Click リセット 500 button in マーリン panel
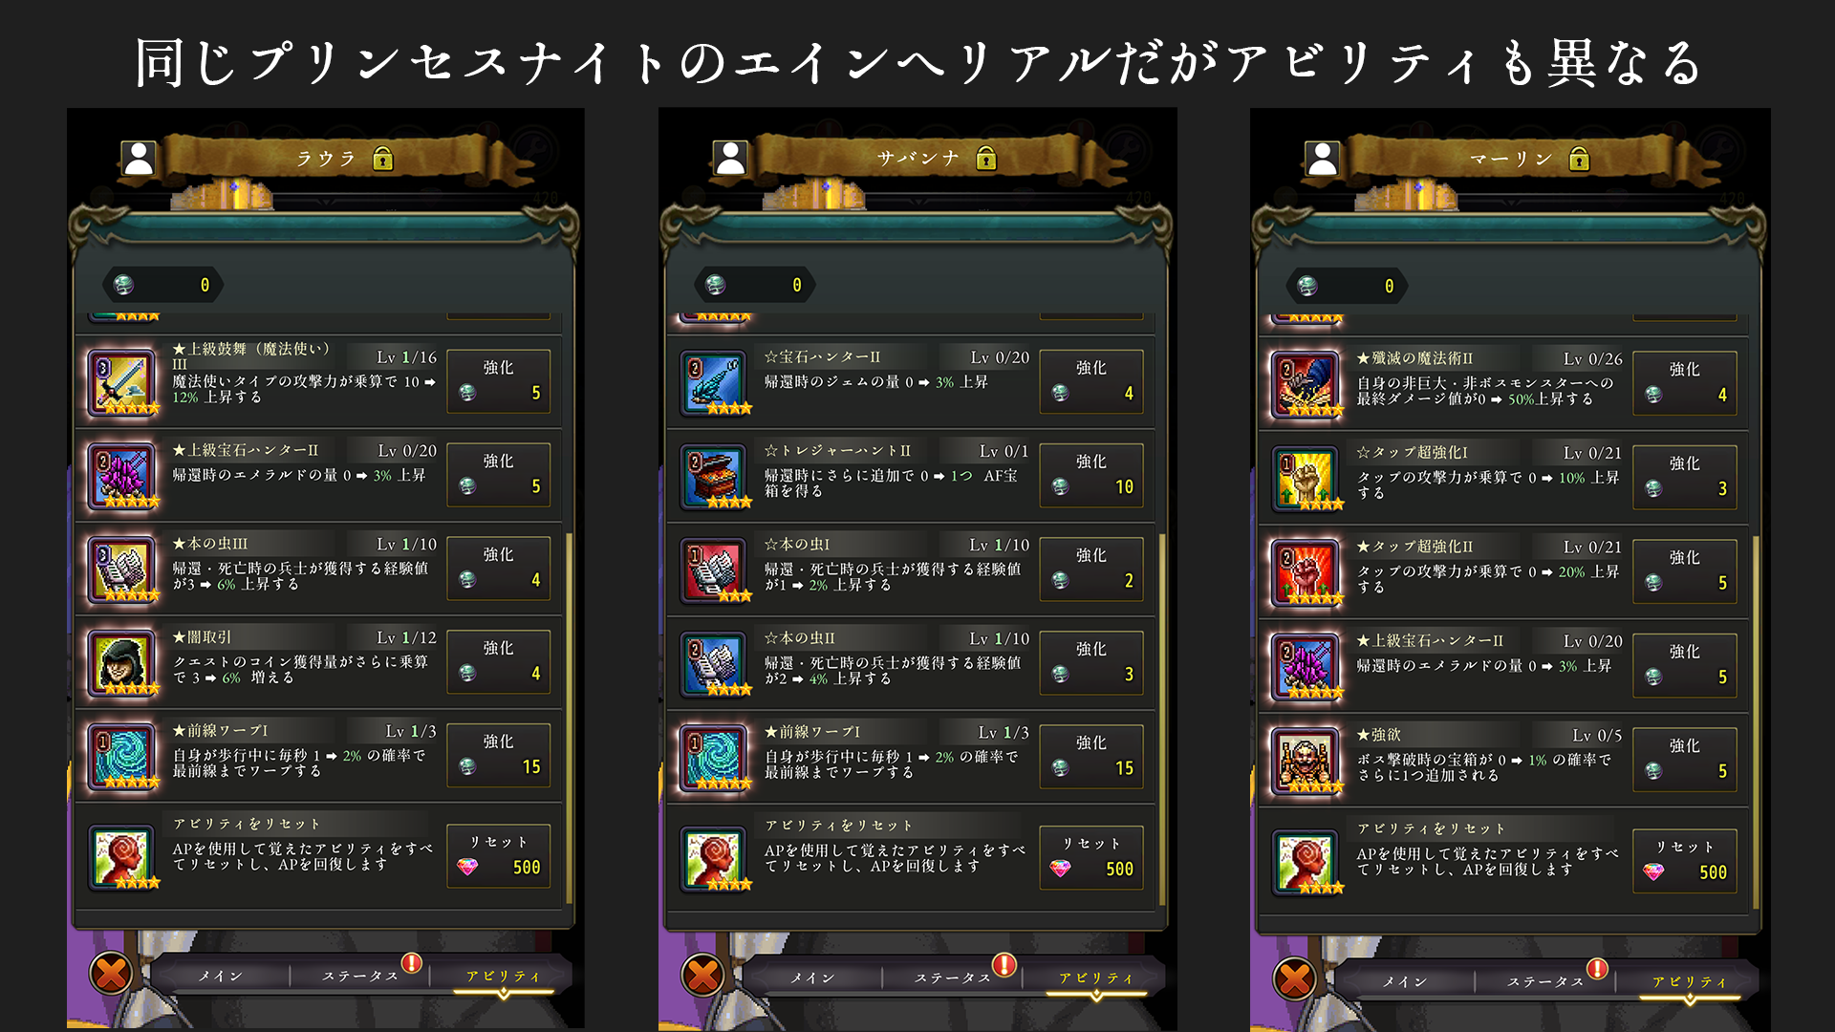Viewport: 1835px width, 1032px height. [x=1685, y=861]
